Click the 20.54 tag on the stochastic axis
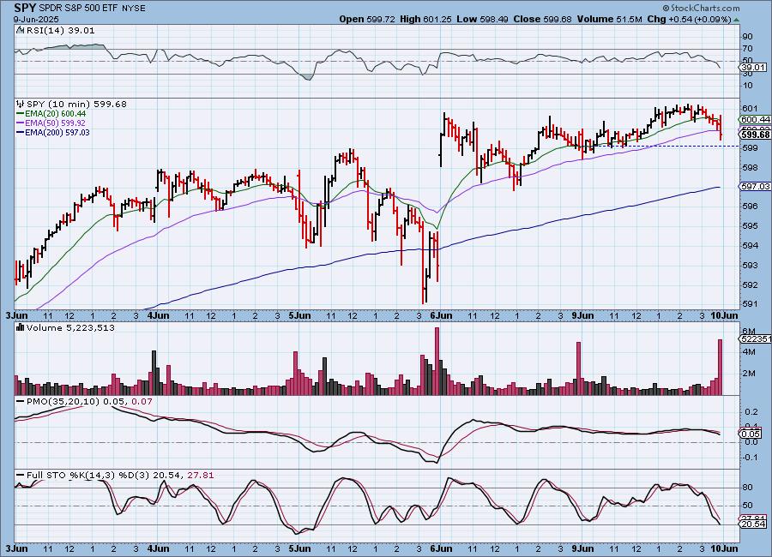This screenshot has width=772, height=557. pyautogui.click(x=751, y=524)
